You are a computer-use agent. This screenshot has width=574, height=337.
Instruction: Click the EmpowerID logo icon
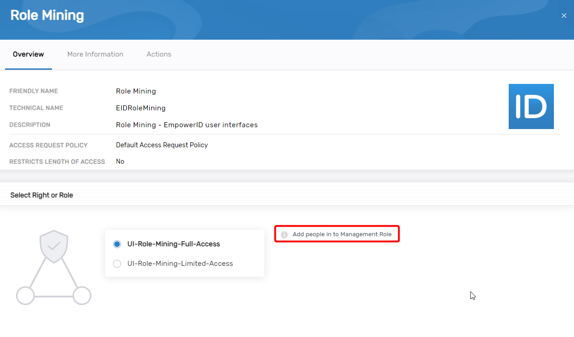tap(531, 106)
